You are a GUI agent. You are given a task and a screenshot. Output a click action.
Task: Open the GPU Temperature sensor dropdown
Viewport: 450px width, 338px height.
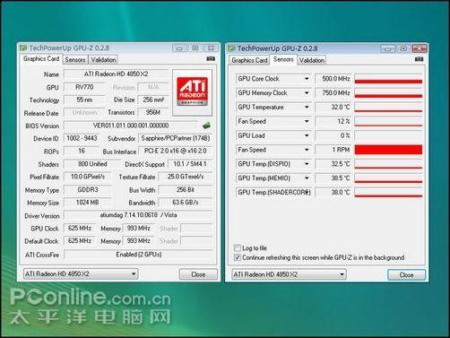(307, 107)
